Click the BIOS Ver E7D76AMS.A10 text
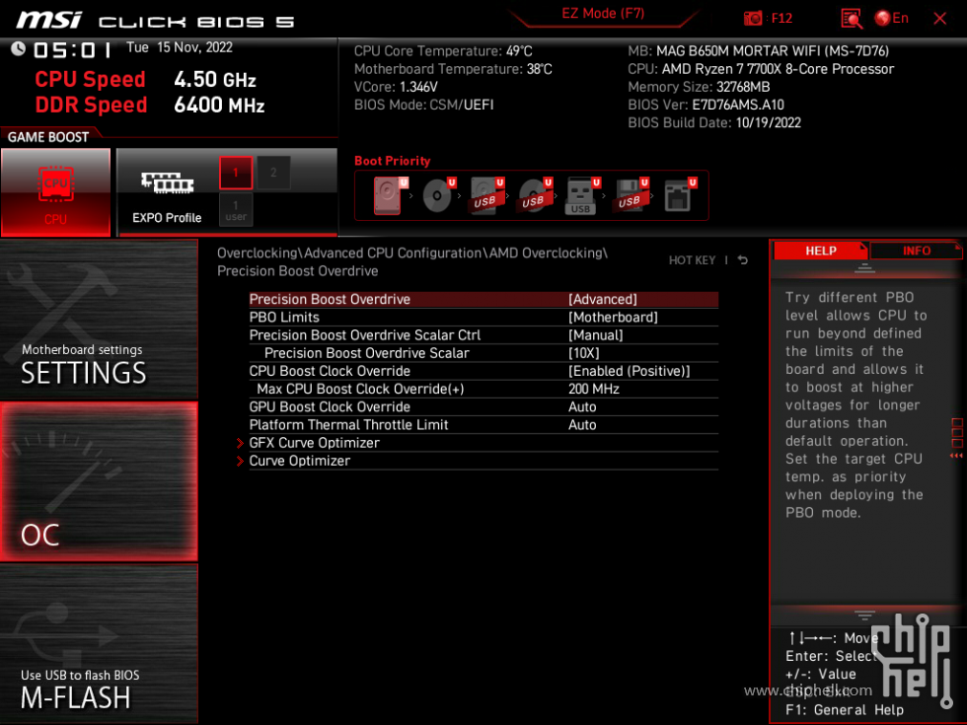The image size is (967, 725). (x=706, y=105)
